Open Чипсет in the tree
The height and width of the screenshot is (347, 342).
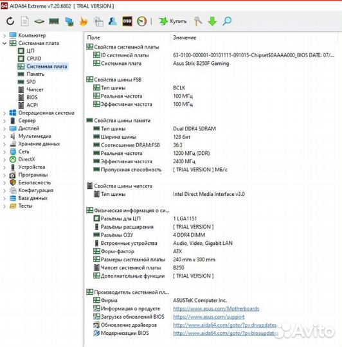[x=35, y=89]
